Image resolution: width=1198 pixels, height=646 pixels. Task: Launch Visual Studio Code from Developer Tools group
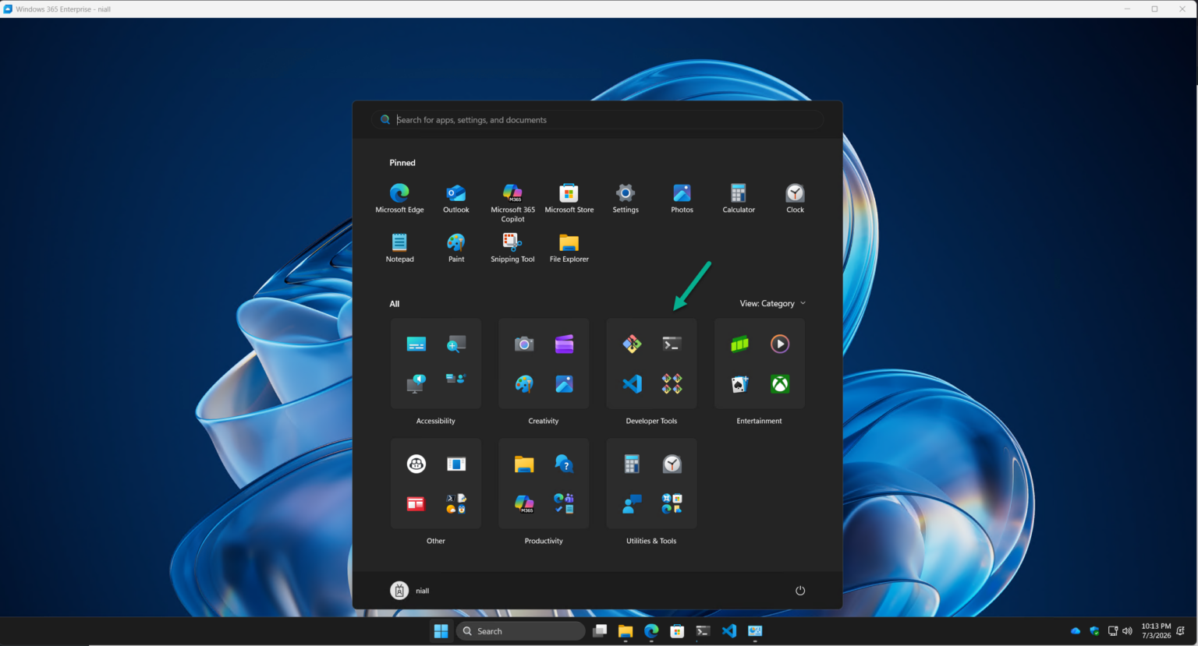(x=632, y=383)
